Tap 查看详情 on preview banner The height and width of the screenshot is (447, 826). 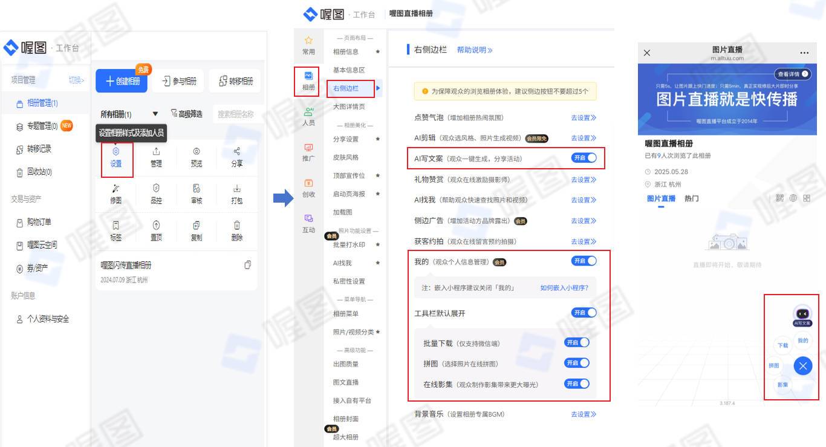[793, 74]
